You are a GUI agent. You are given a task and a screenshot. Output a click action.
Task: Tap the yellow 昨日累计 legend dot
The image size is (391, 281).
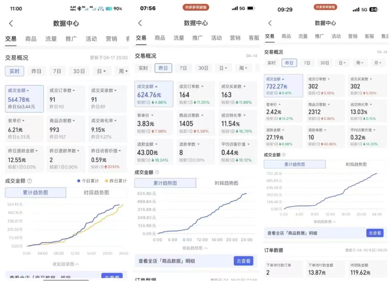coord(106,181)
